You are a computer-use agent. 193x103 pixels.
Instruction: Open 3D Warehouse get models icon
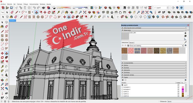[106, 8]
